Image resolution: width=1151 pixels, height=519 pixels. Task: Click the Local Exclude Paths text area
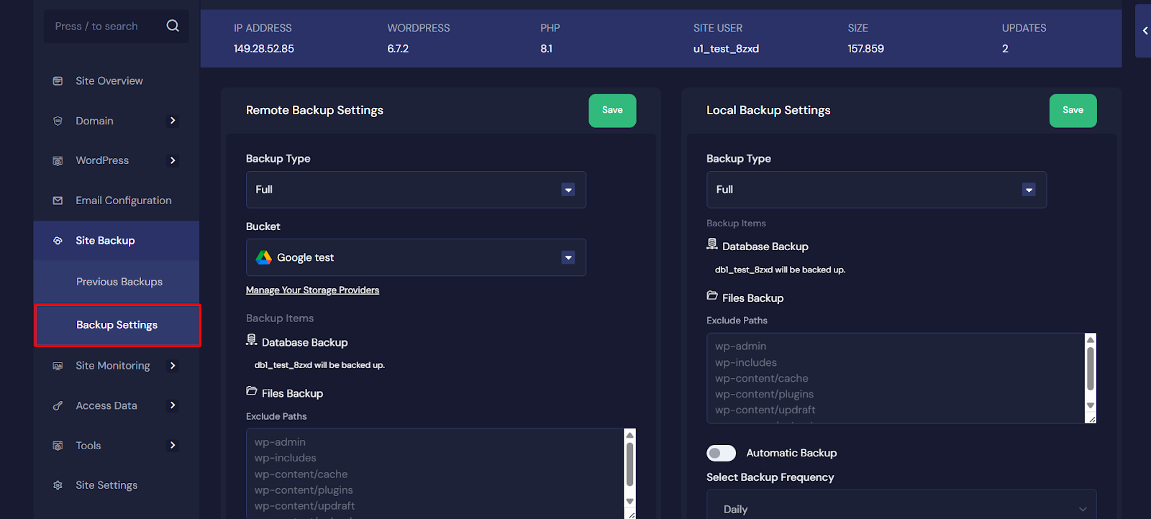(x=895, y=378)
